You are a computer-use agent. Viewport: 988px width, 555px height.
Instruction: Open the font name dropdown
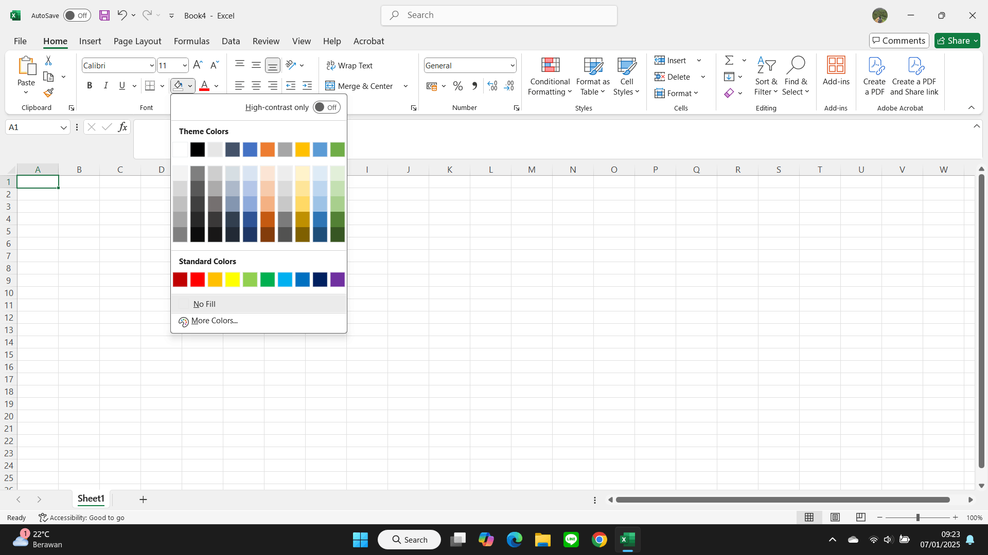pyautogui.click(x=152, y=66)
